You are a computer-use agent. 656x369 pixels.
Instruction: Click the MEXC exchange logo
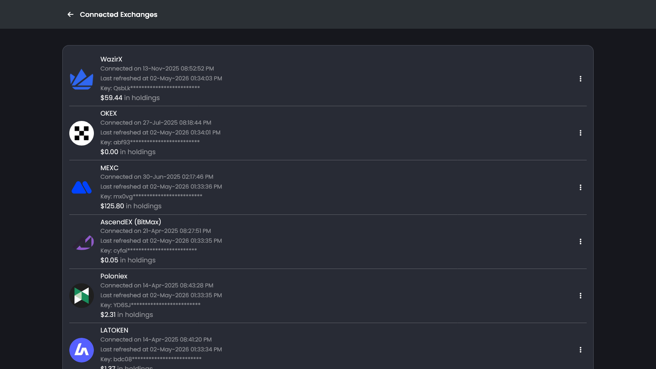(82, 187)
